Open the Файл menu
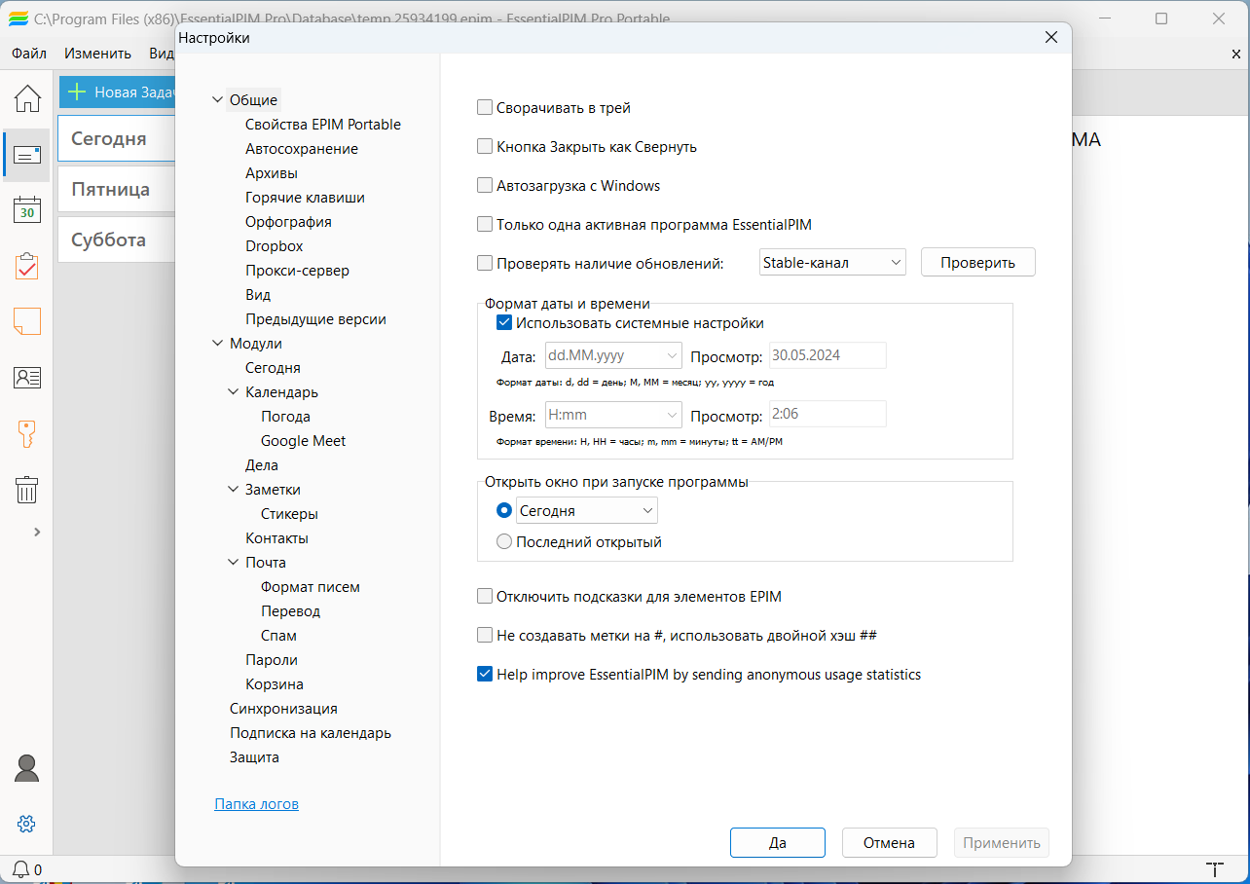The image size is (1250, 884). pyautogui.click(x=29, y=54)
